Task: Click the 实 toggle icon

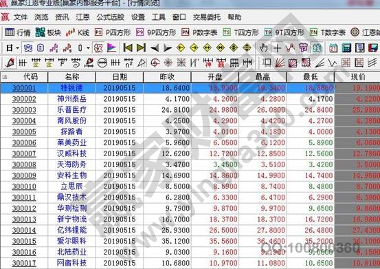Action: pyautogui.click(x=28, y=48)
